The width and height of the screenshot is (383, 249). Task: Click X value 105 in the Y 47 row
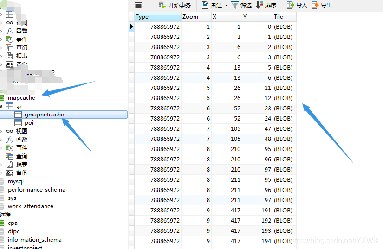click(227, 128)
